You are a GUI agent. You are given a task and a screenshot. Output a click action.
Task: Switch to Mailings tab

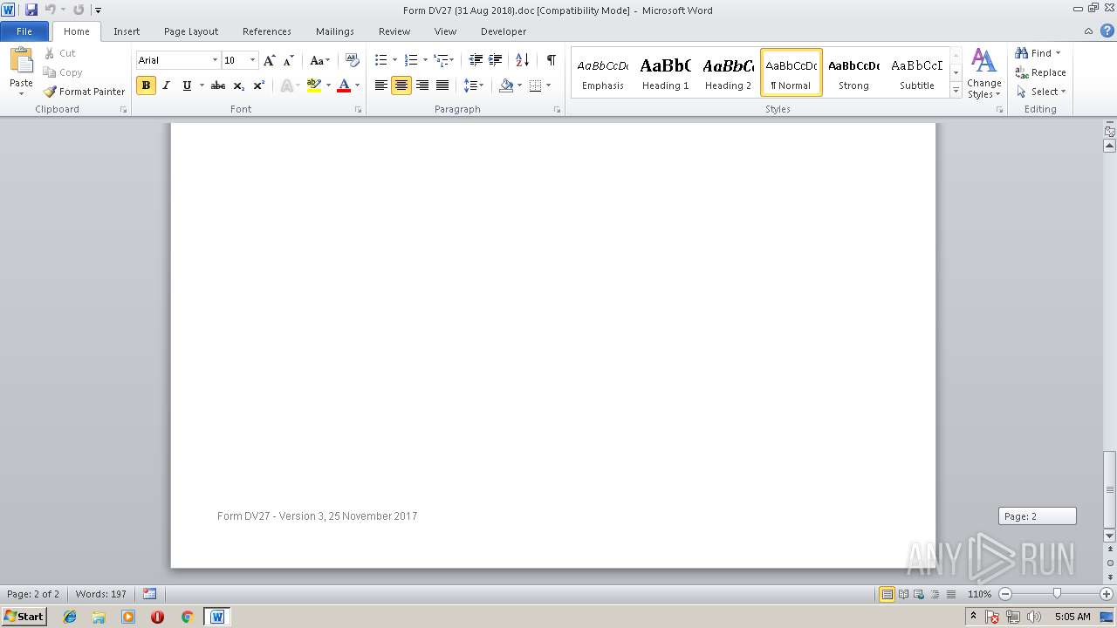(x=335, y=31)
